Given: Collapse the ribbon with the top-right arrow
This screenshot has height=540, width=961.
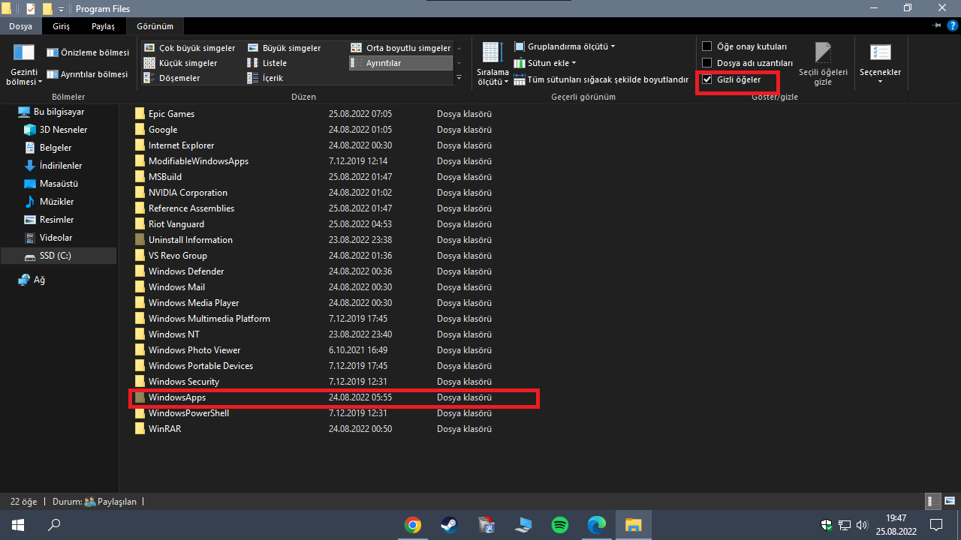Looking at the screenshot, I should [x=938, y=25].
